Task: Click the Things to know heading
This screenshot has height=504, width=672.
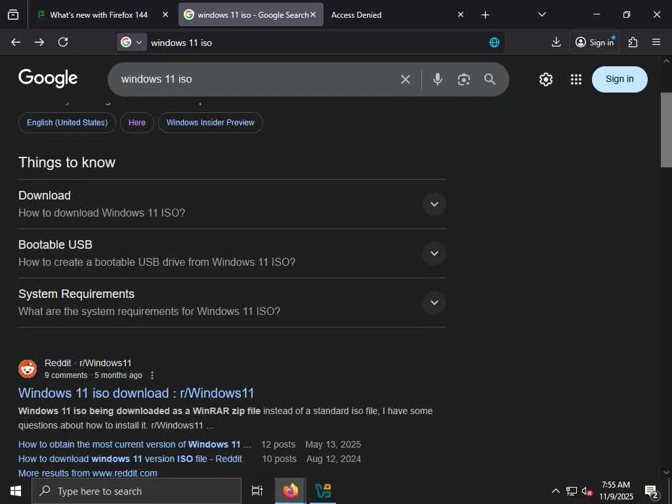Action: 67,163
